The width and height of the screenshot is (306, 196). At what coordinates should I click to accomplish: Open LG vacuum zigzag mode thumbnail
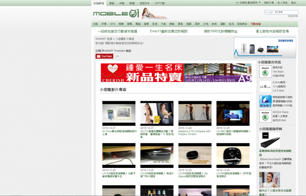233,155
